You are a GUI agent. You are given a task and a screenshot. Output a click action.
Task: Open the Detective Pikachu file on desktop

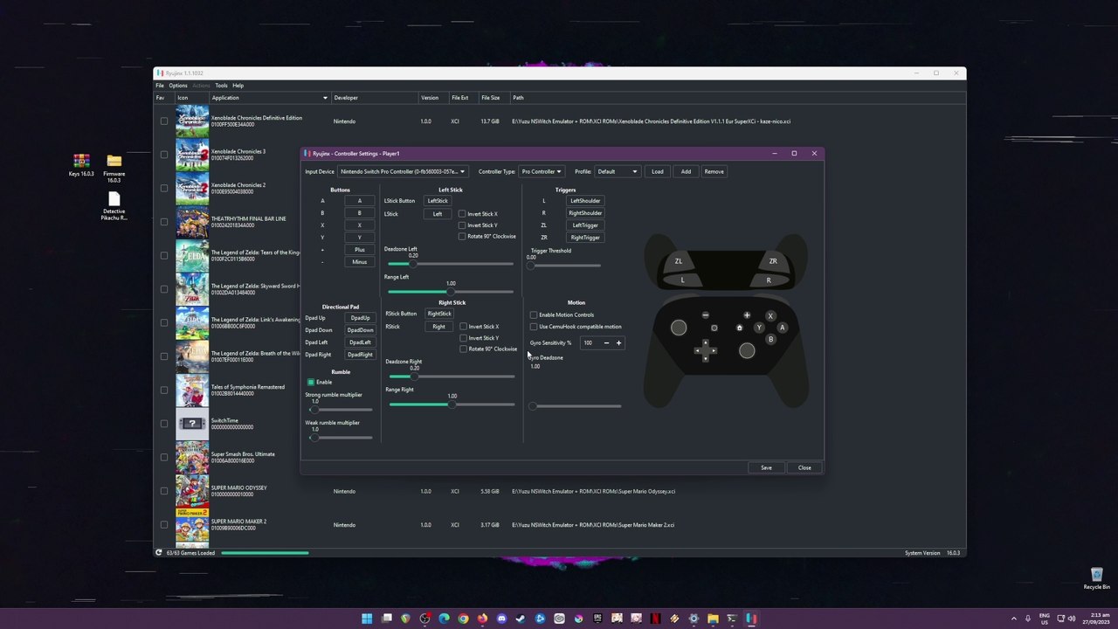(x=114, y=206)
